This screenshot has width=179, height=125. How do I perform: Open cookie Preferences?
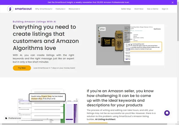coord(13,118)
